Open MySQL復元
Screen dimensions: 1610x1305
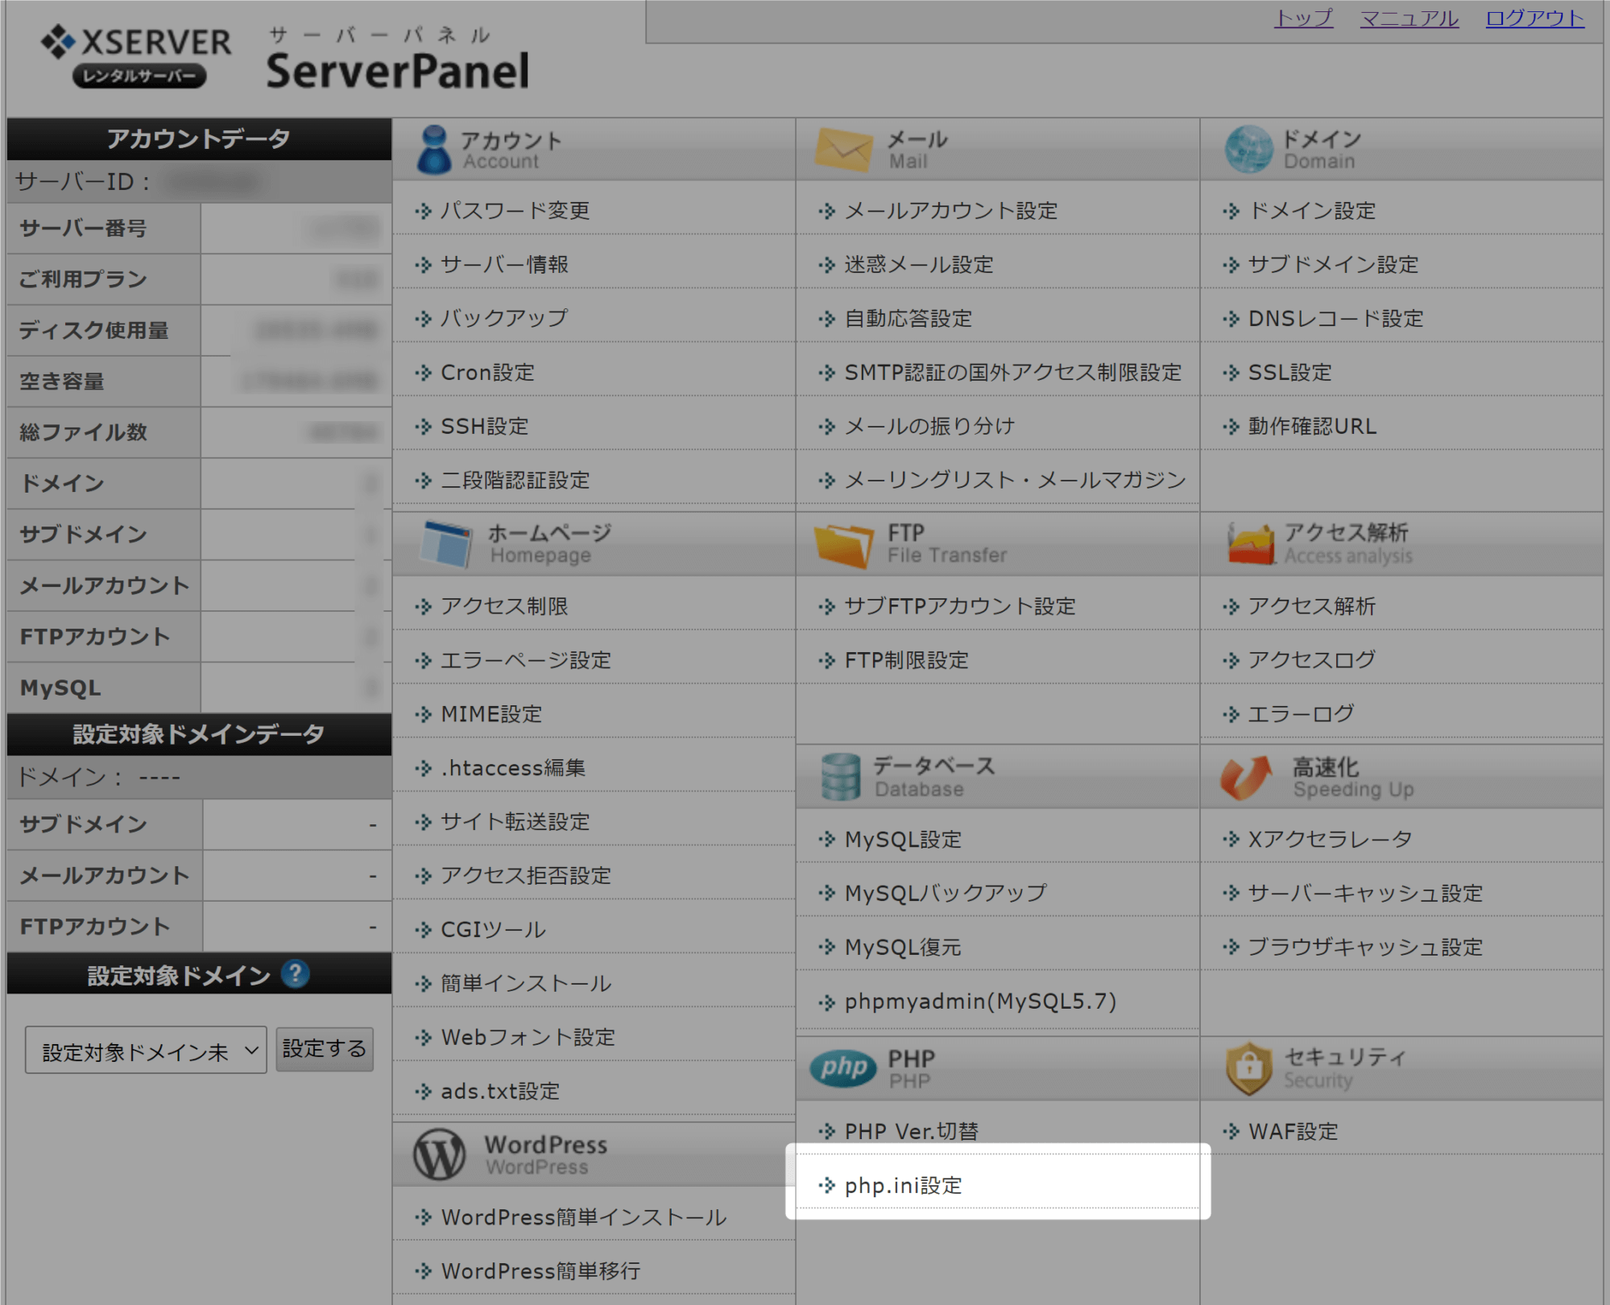tap(903, 948)
